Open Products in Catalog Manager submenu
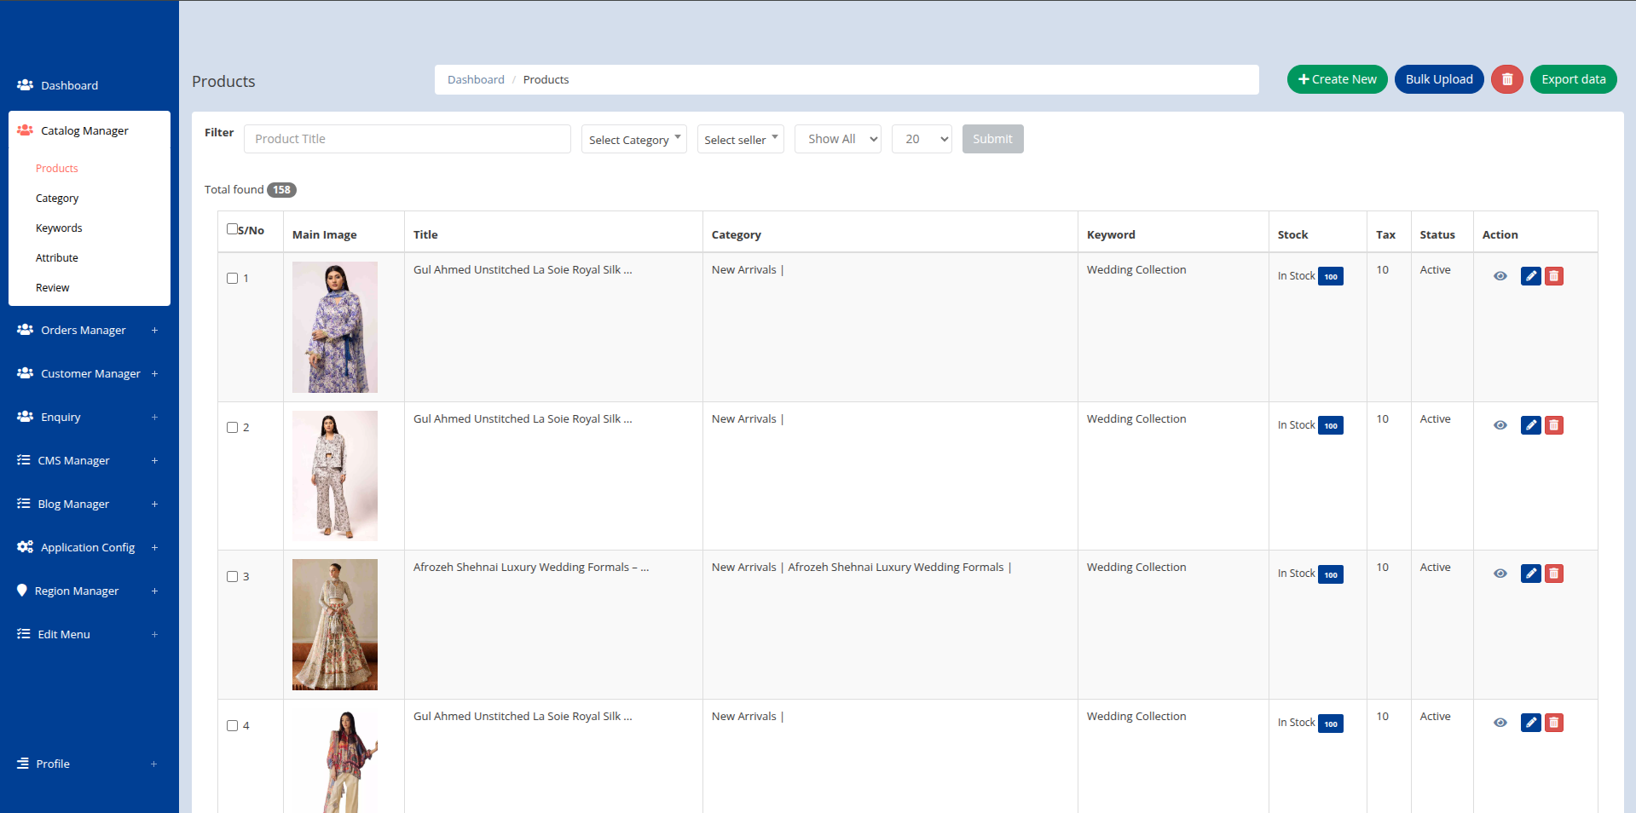 tap(57, 169)
